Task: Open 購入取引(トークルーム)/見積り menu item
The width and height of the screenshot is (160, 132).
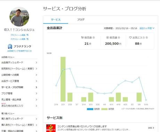Action: pos(18,125)
